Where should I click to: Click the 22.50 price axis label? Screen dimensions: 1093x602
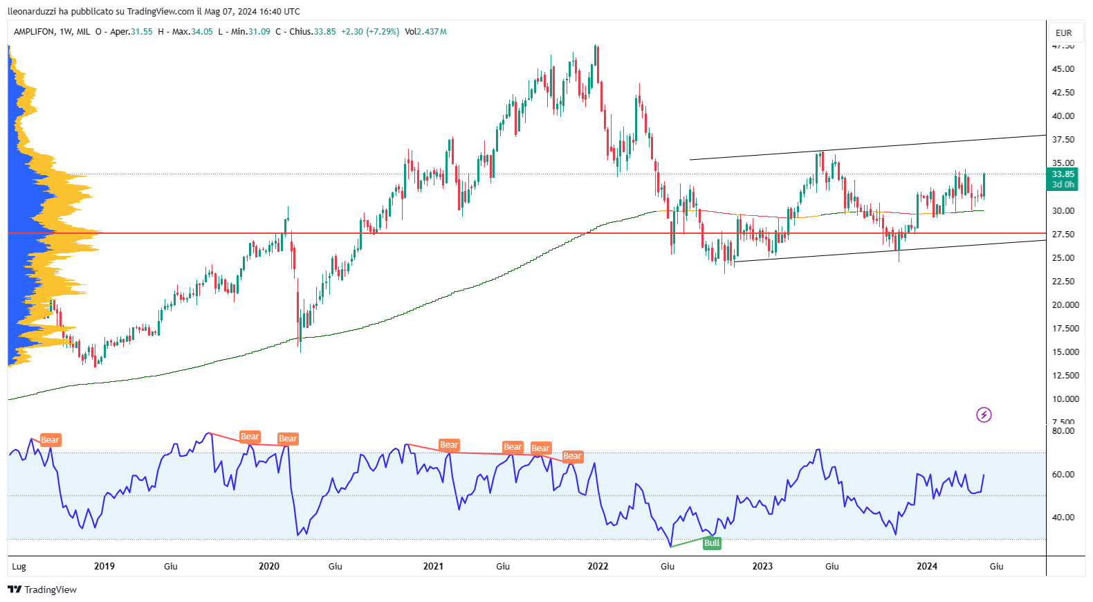coord(1063,282)
